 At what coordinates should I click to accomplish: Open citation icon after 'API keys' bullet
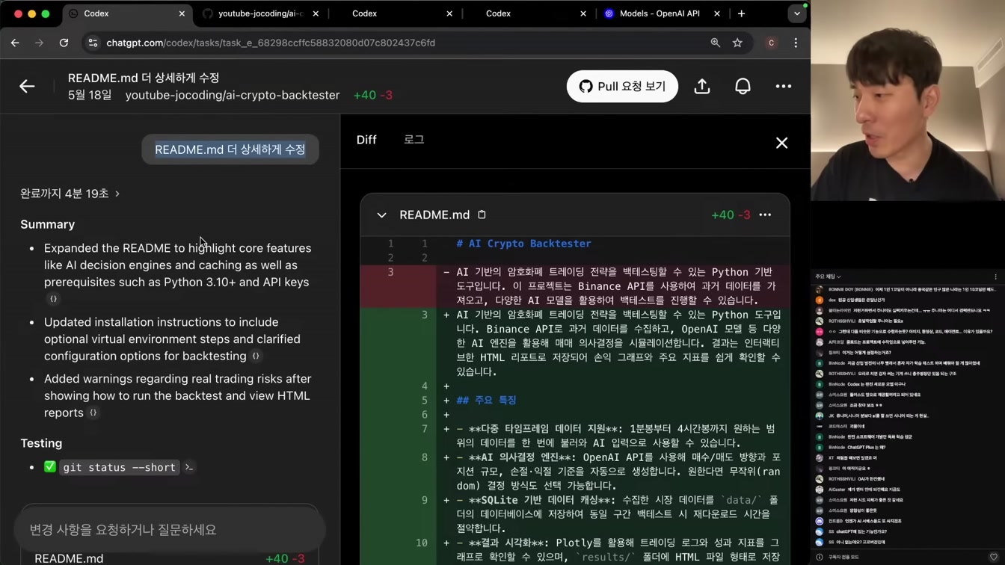click(53, 299)
